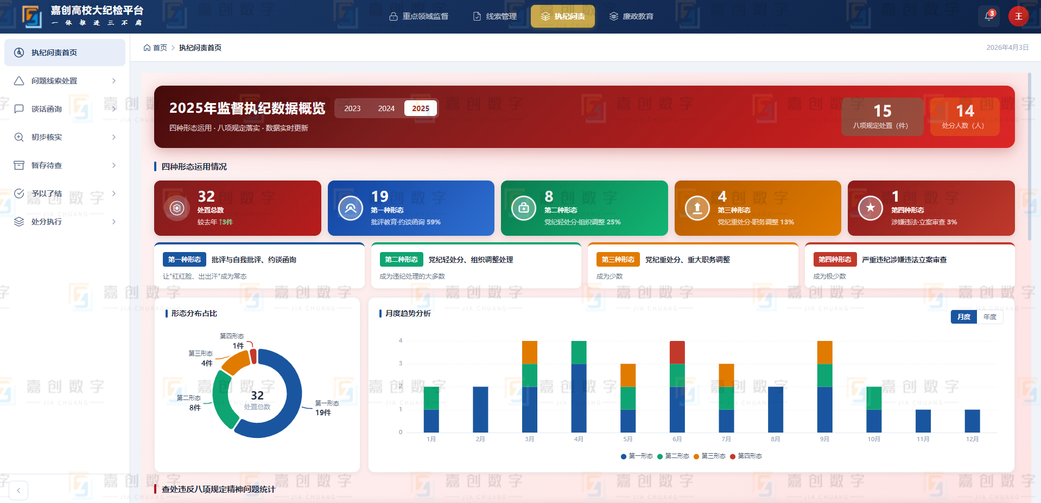Click the 查处违反八项规定精神问题统计 heading
The width and height of the screenshot is (1041, 503).
(x=218, y=489)
